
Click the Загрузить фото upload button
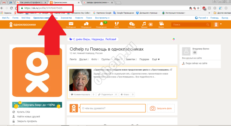(x=161, y=108)
